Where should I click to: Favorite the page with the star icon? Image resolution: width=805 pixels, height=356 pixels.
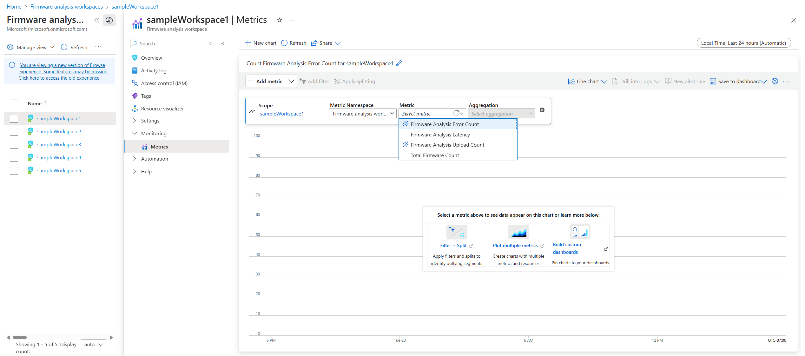click(x=280, y=20)
